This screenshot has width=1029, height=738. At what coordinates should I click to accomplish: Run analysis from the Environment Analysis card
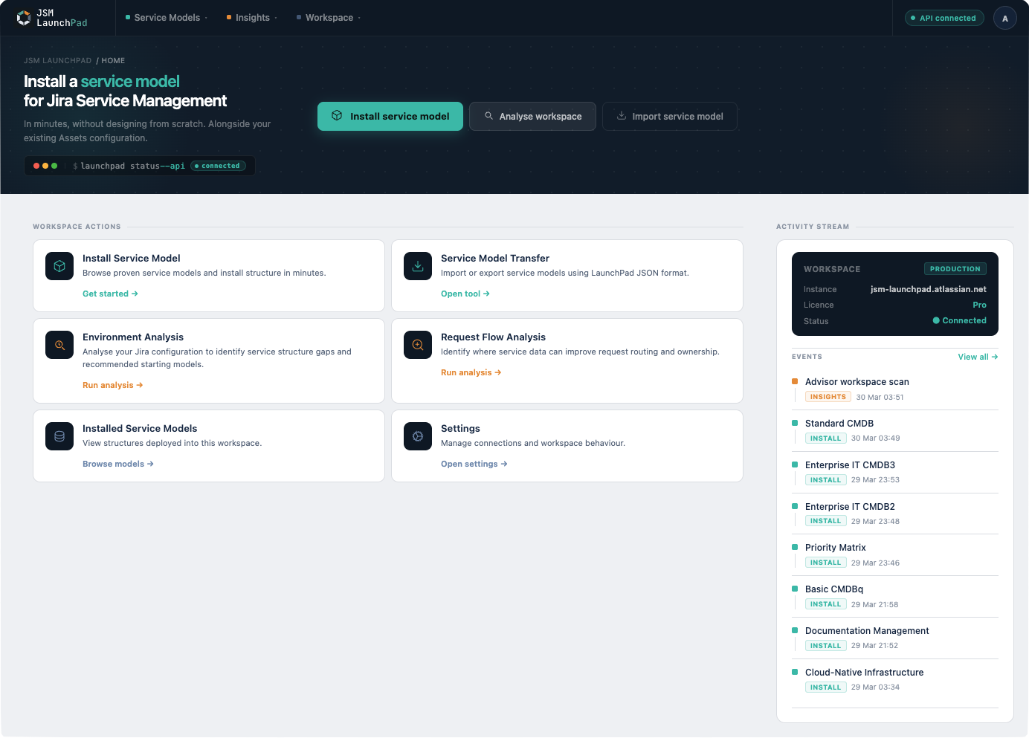[113, 384]
